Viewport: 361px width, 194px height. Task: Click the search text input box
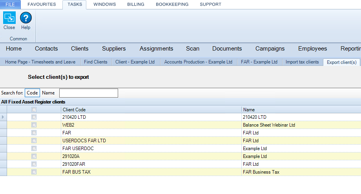pyautogui.click(x=89, y=93)
